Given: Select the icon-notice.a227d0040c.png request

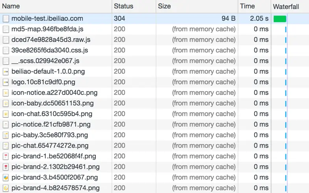Looking at the screenshot, I should [54, 93].
